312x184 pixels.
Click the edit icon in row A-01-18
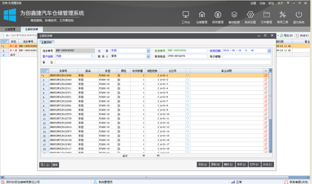pyautogui.click(x=266, y=149)
